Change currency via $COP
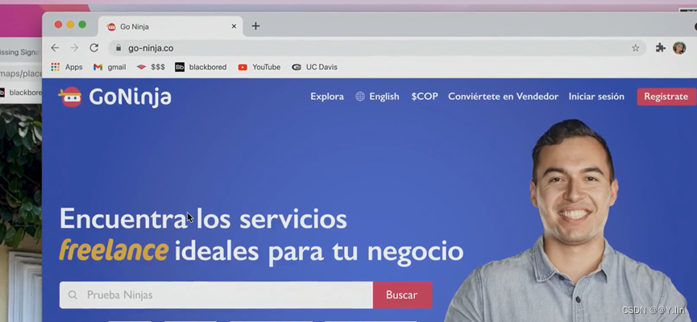 425,97
